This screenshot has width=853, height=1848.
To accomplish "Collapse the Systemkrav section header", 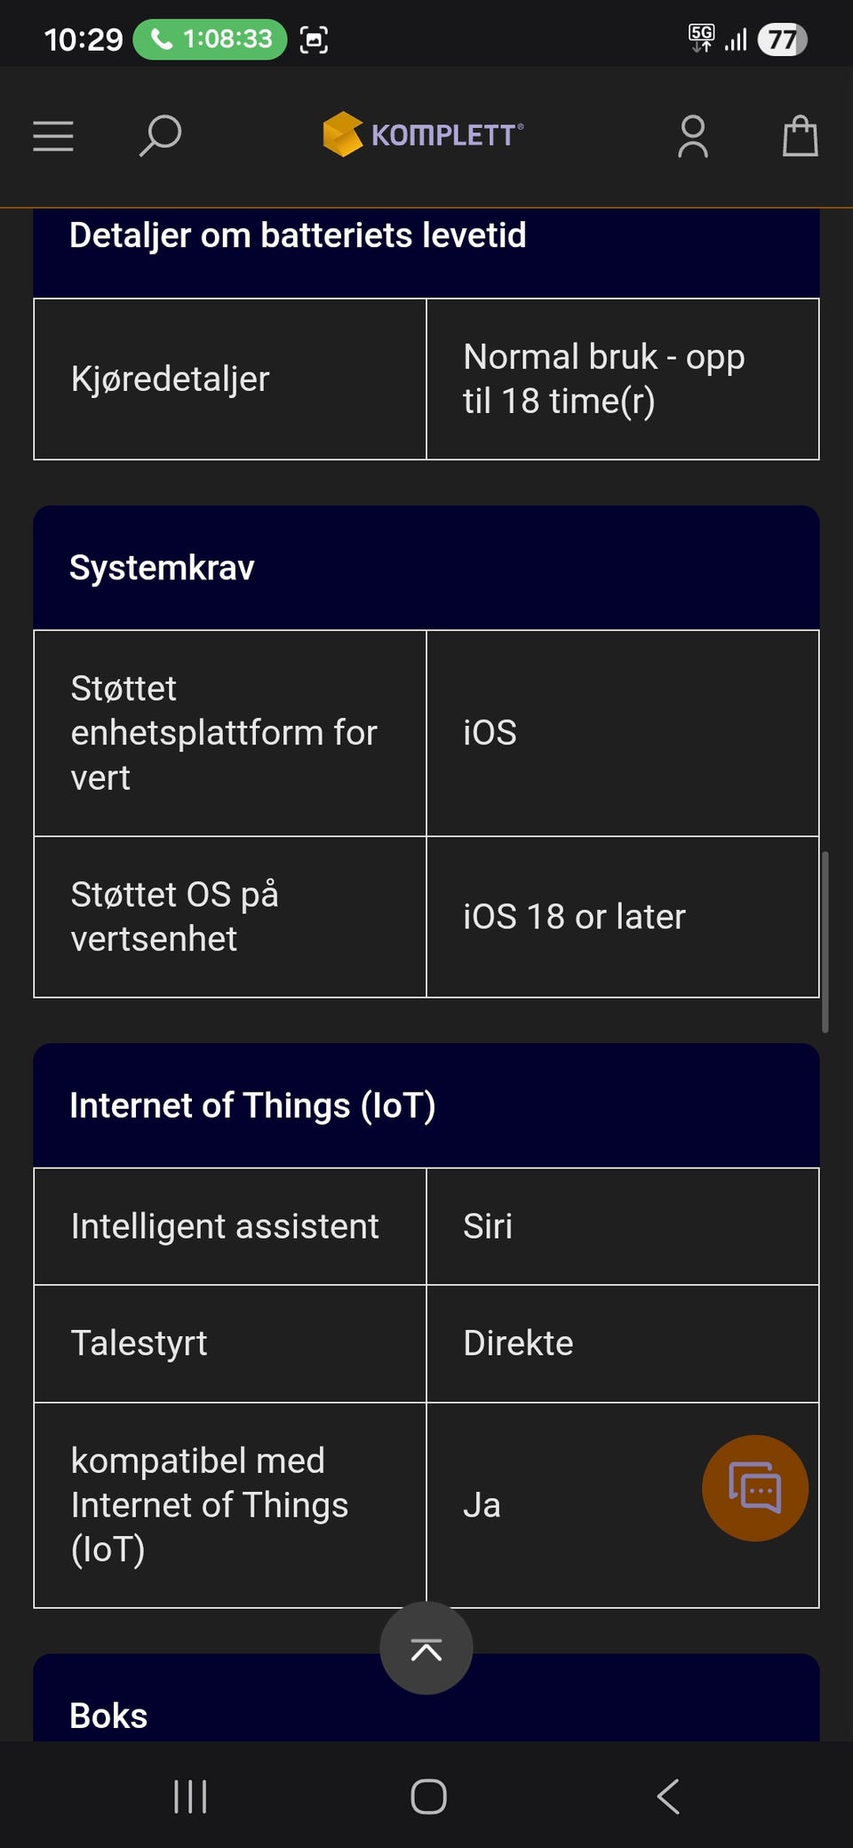I will pos(426,568).
